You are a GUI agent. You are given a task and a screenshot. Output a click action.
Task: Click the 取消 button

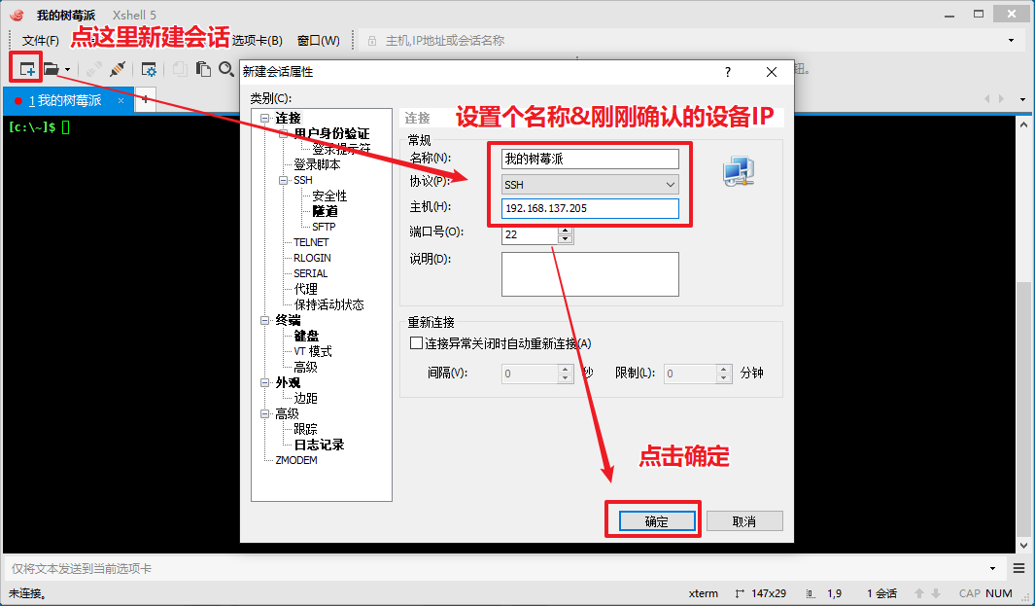pos(744,521)
